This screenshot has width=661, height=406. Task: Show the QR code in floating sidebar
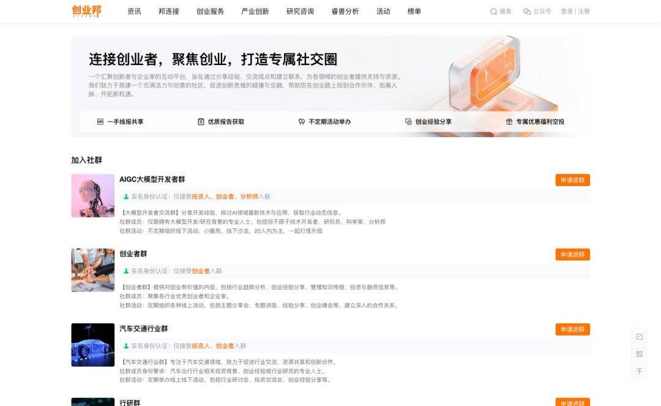pyautogui.click(x=639, y=354)
